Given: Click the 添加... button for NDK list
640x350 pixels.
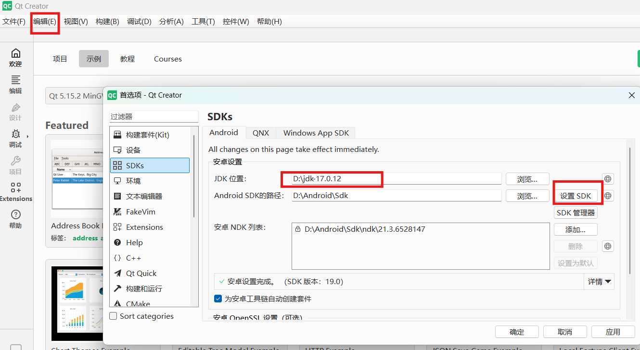Looking at the screenshot, I should (576, 229).
